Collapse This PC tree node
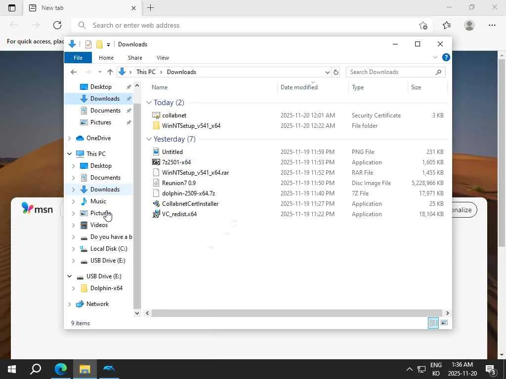This screenshot has width=506, height=379. [x=70, y=154]
